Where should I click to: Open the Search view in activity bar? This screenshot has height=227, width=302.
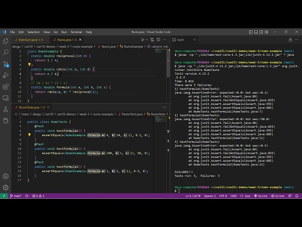tap(6, 52)
